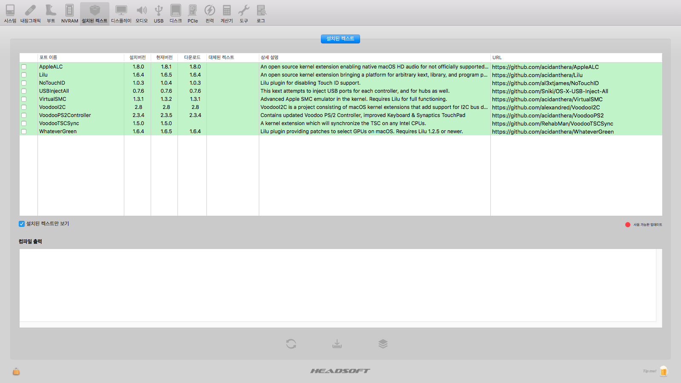Screen dimensions: 681x383
Task: Click Lilu current version 1.6.5
Action: pyautogui.click(x=166, y=75)
